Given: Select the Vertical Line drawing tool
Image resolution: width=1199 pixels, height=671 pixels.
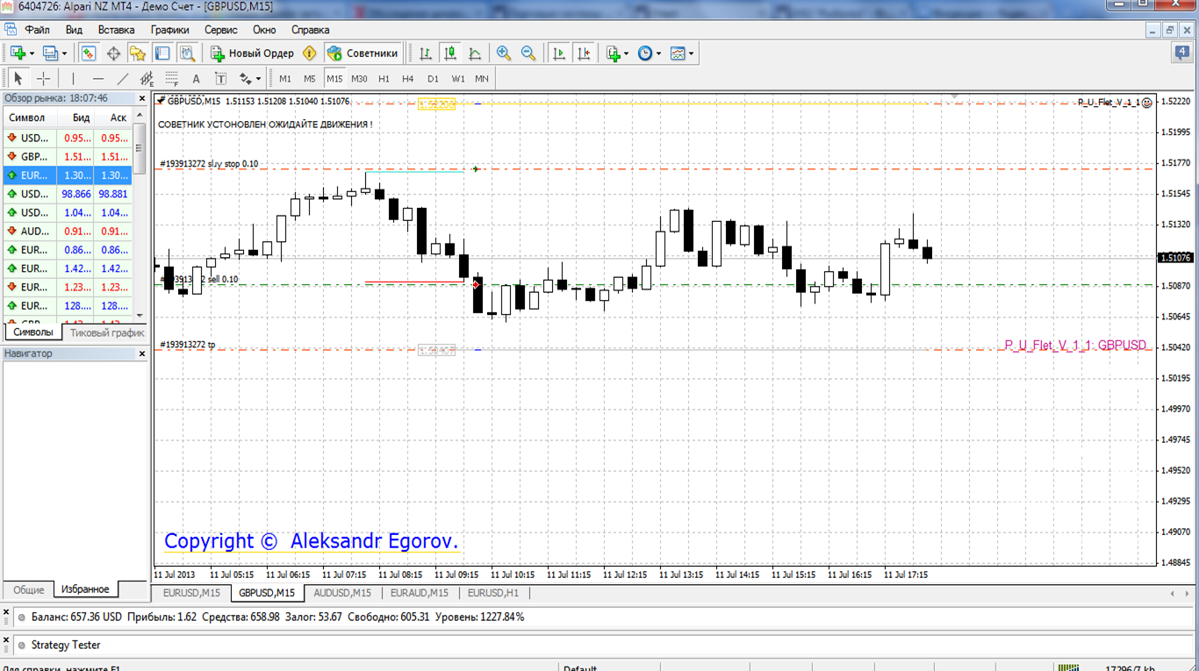Looking at the screenshot, I should [74, 78].
